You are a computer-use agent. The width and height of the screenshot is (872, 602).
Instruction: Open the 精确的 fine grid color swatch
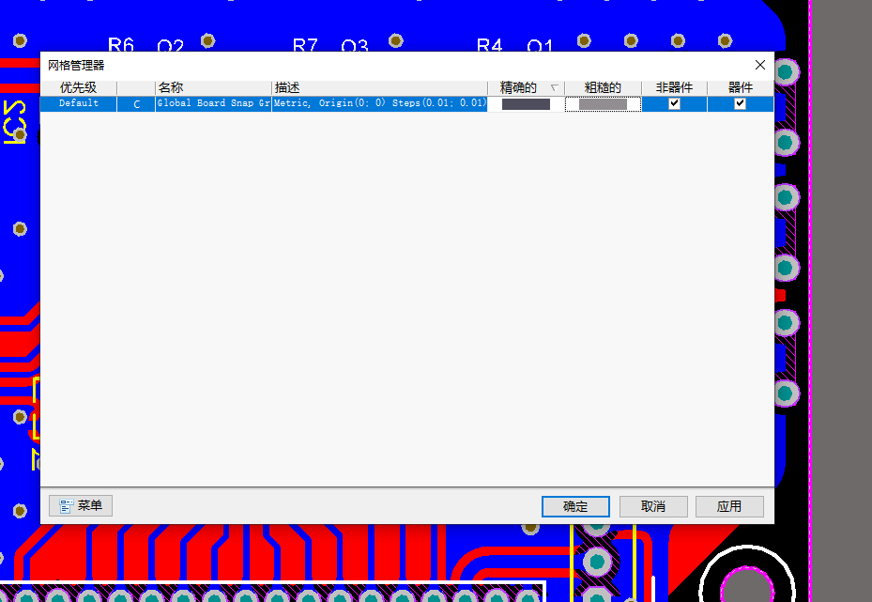(x=526, y=104)
